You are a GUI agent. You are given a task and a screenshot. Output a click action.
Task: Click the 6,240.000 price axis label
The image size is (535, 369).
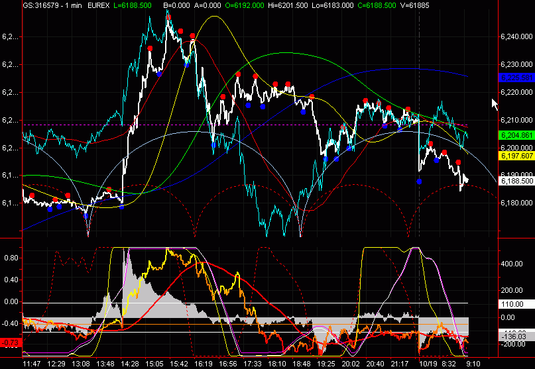point(516,37)
